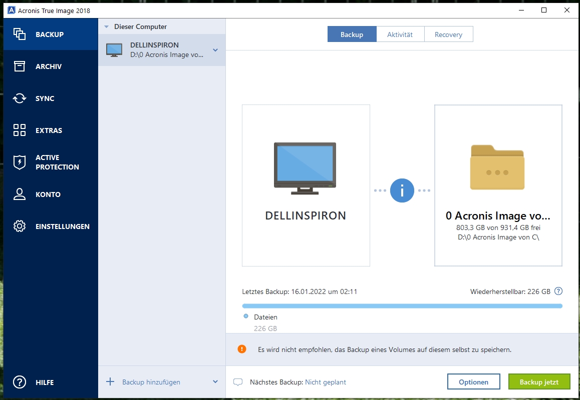Start backup with Backup jetzt button

click(539, 381)
